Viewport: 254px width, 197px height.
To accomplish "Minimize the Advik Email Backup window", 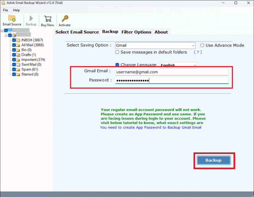I will pos(223,3).
